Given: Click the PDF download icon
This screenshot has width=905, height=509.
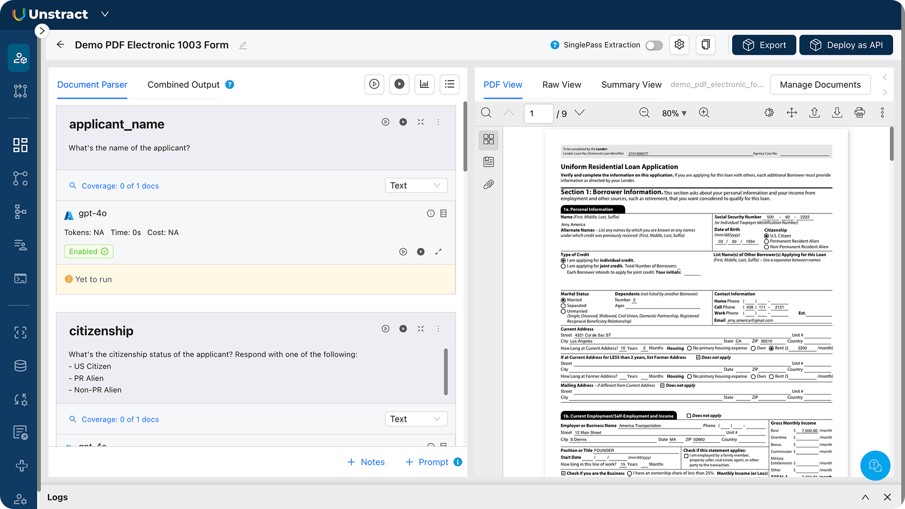Looking at the screenshot, I should pos(837,113).
